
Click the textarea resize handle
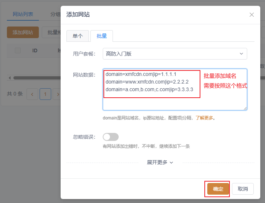245,108
